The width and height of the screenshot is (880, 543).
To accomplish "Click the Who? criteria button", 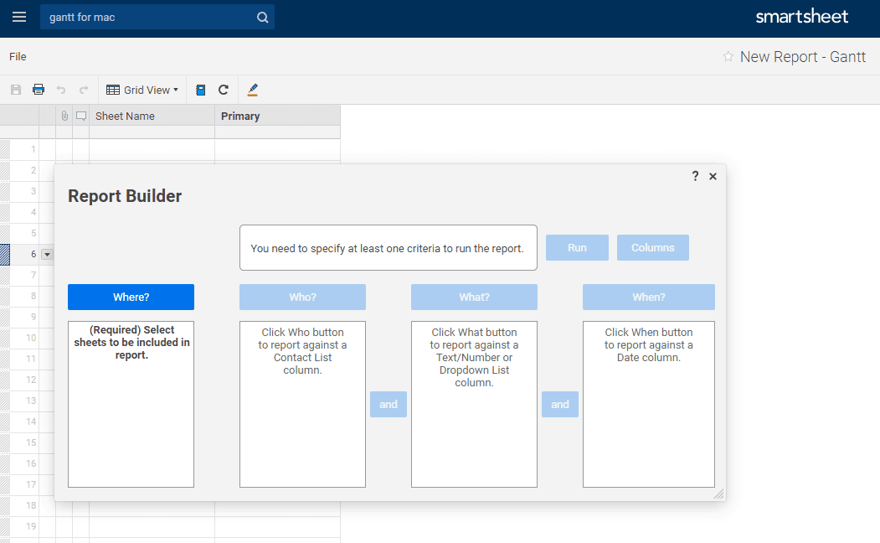I will tap(302, 297).
